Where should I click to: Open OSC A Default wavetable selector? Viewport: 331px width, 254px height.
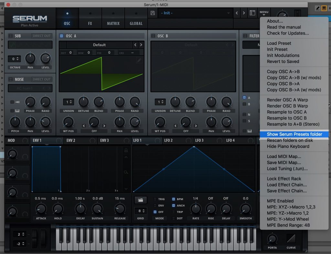click(x=99, y=45)
